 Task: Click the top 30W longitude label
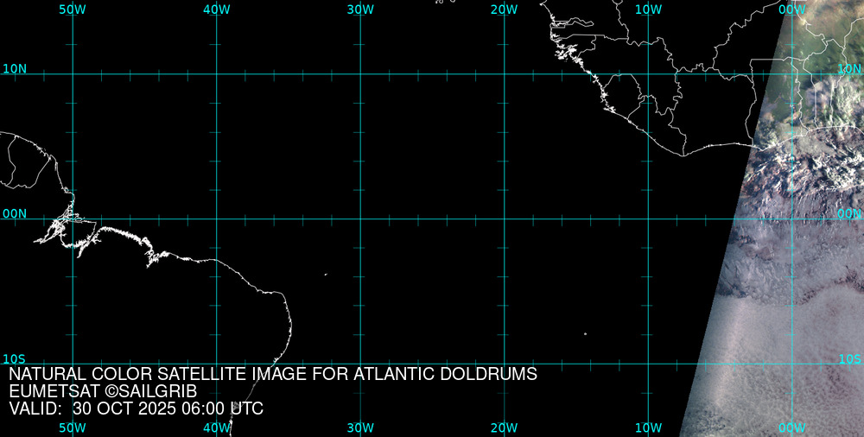pyautogui.click(x=360, y=9)
